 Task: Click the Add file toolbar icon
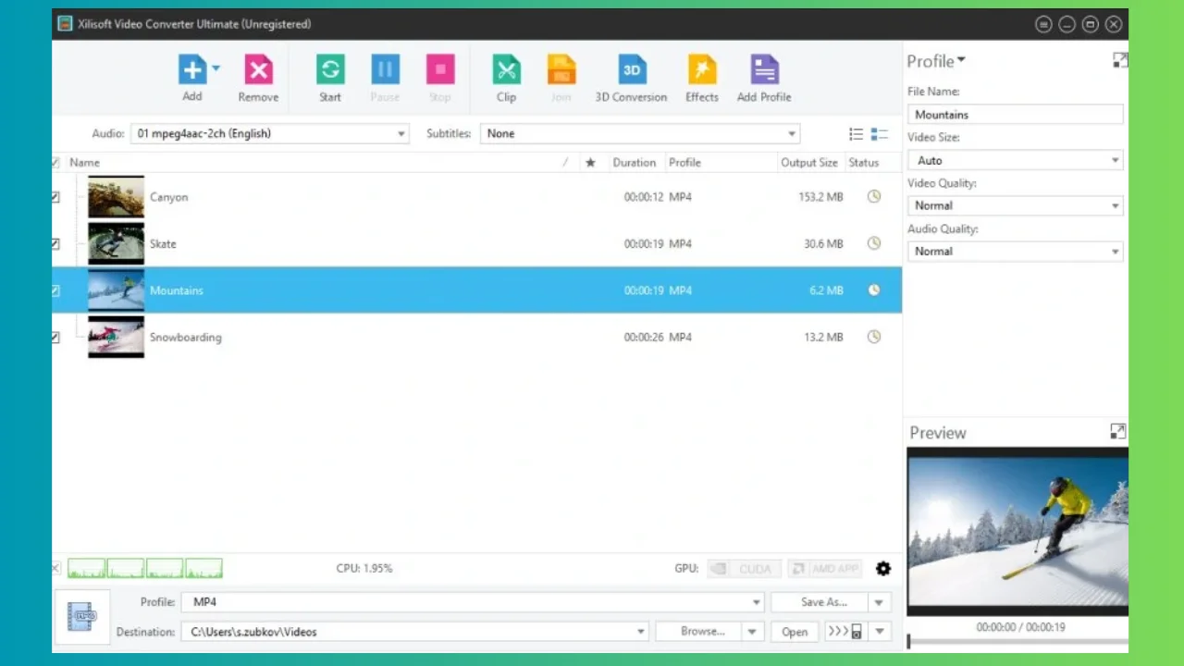click(192, 69)
